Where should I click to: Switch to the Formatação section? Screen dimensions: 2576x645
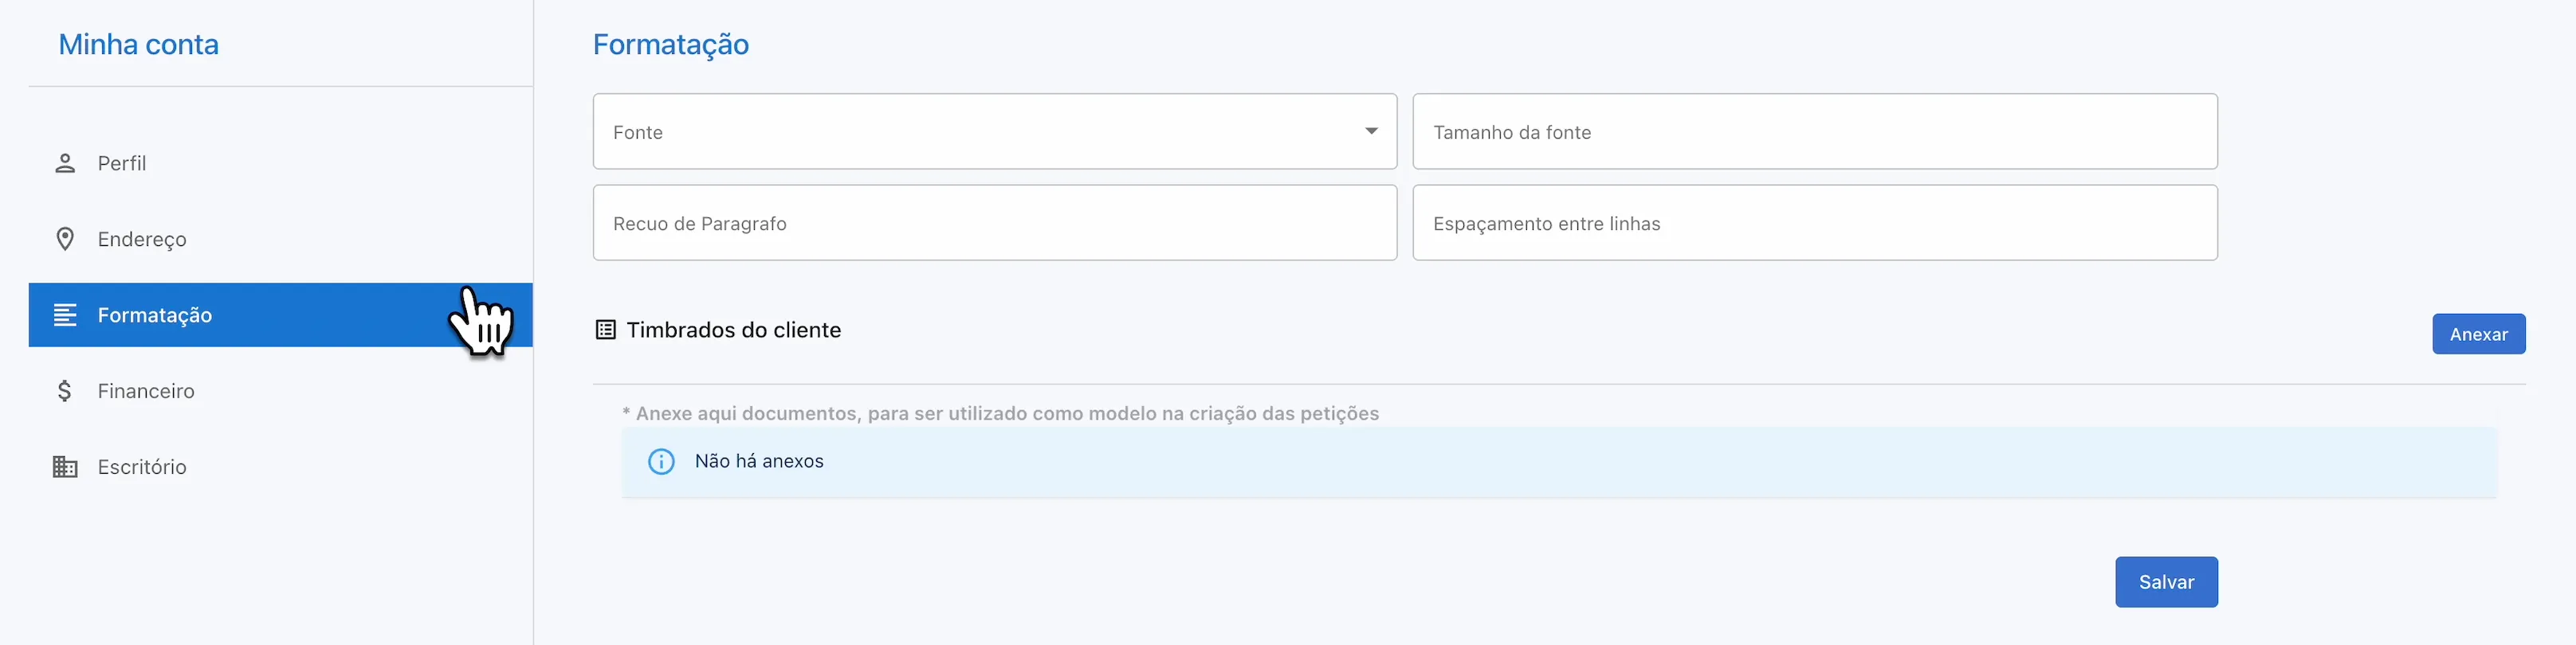click(155, 315)
